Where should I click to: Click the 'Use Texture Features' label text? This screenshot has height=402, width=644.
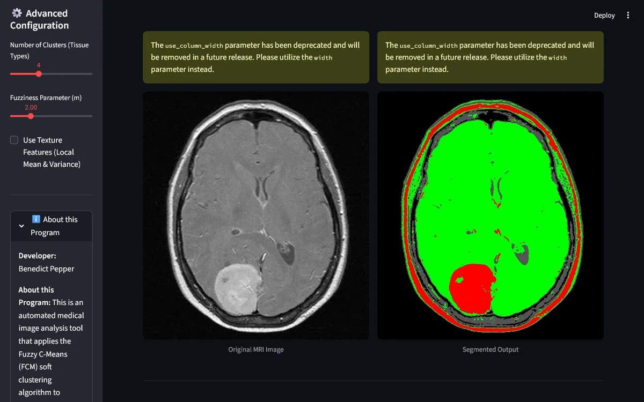(x=52, y=152)
